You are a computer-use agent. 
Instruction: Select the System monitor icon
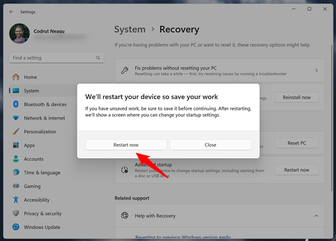[x=16, y=91]
